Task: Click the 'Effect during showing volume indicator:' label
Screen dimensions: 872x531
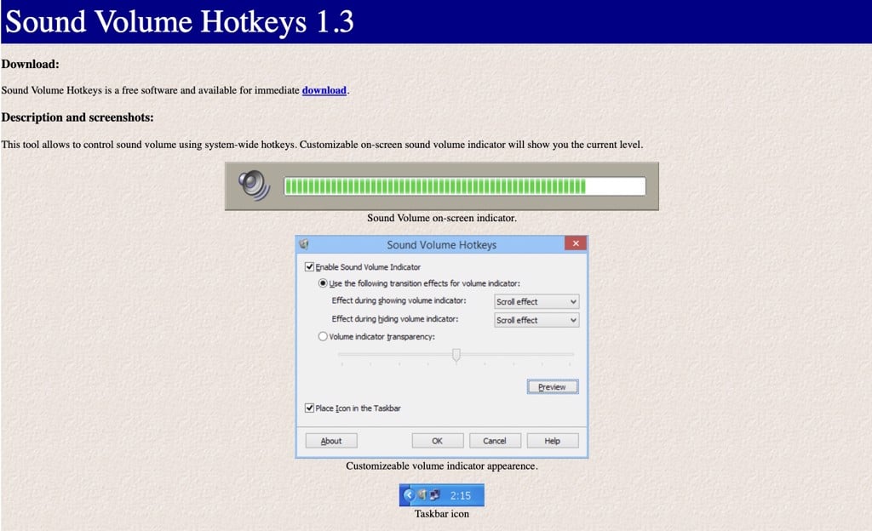Action: 399,300
